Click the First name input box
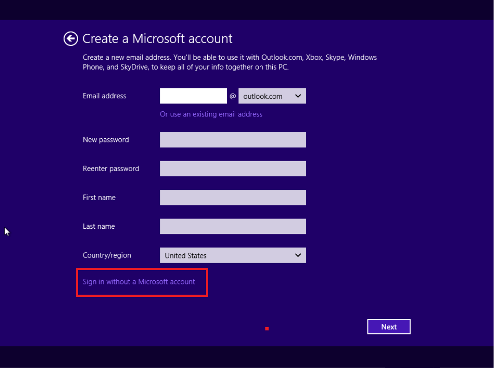 pos(233,198)
